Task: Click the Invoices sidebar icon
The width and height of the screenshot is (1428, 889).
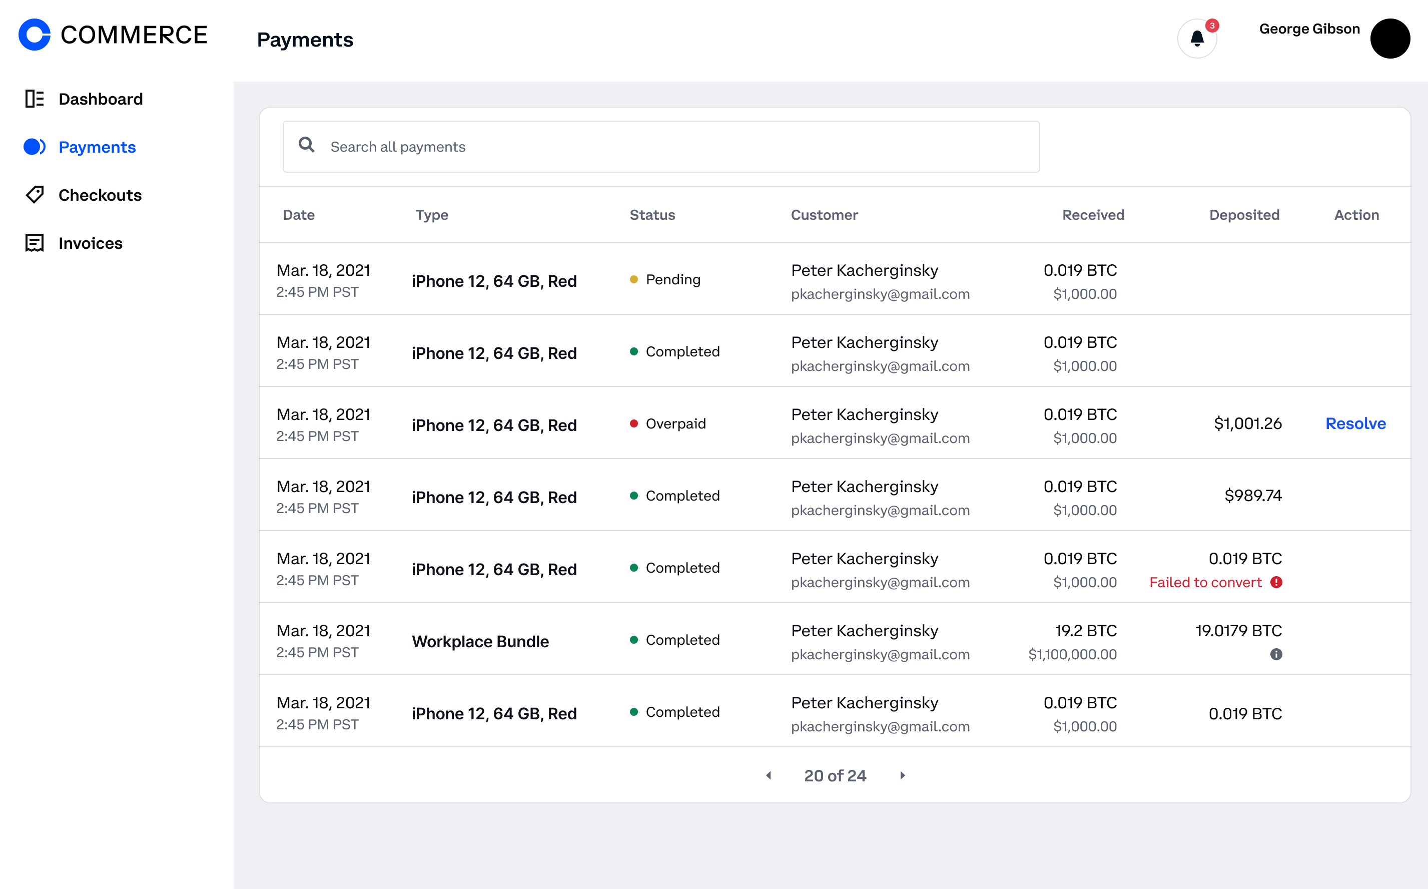Action: (34, 243)
